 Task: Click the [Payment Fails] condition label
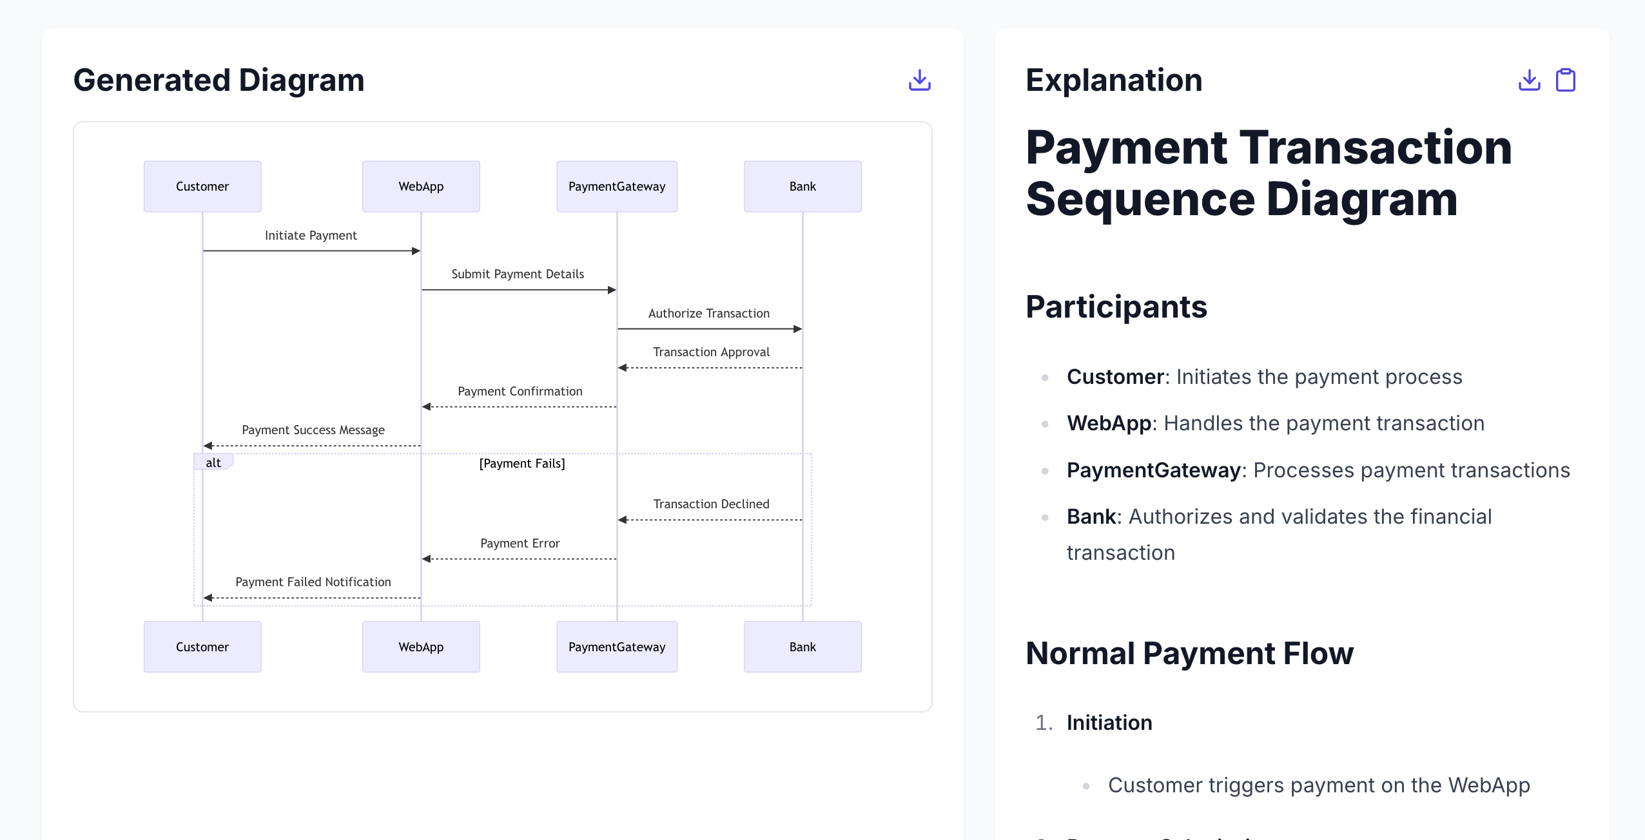tap(521, 463)
